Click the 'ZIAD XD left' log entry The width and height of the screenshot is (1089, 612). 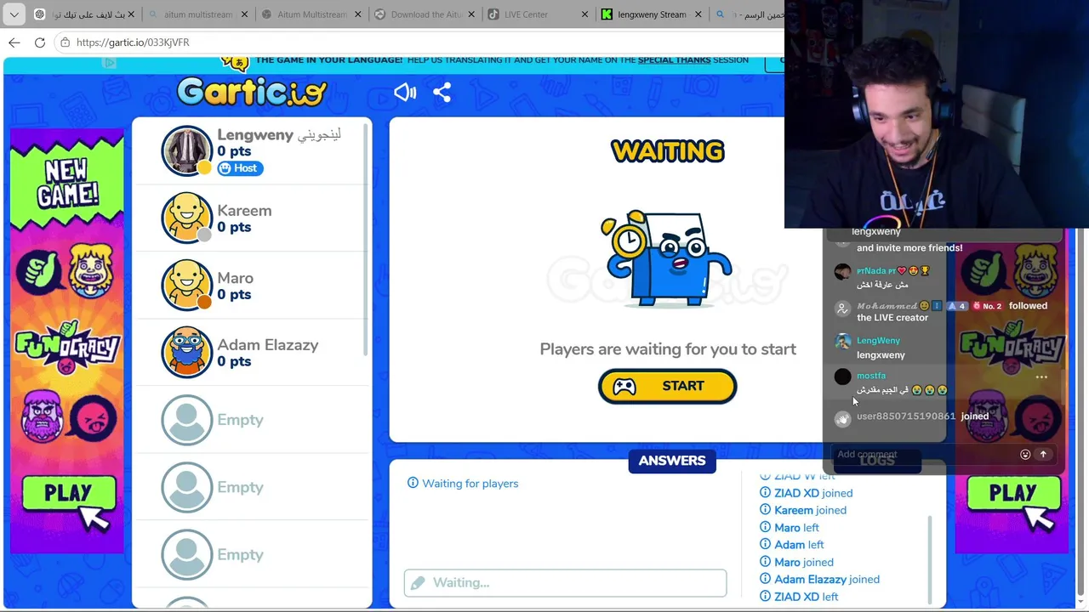tap(799, 597)
